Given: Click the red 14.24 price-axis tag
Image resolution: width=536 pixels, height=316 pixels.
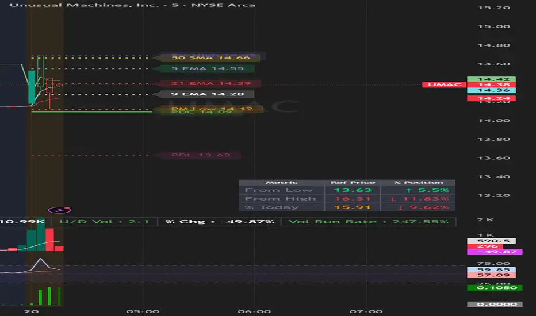Looking at the screenshot, I should (491, 98).
